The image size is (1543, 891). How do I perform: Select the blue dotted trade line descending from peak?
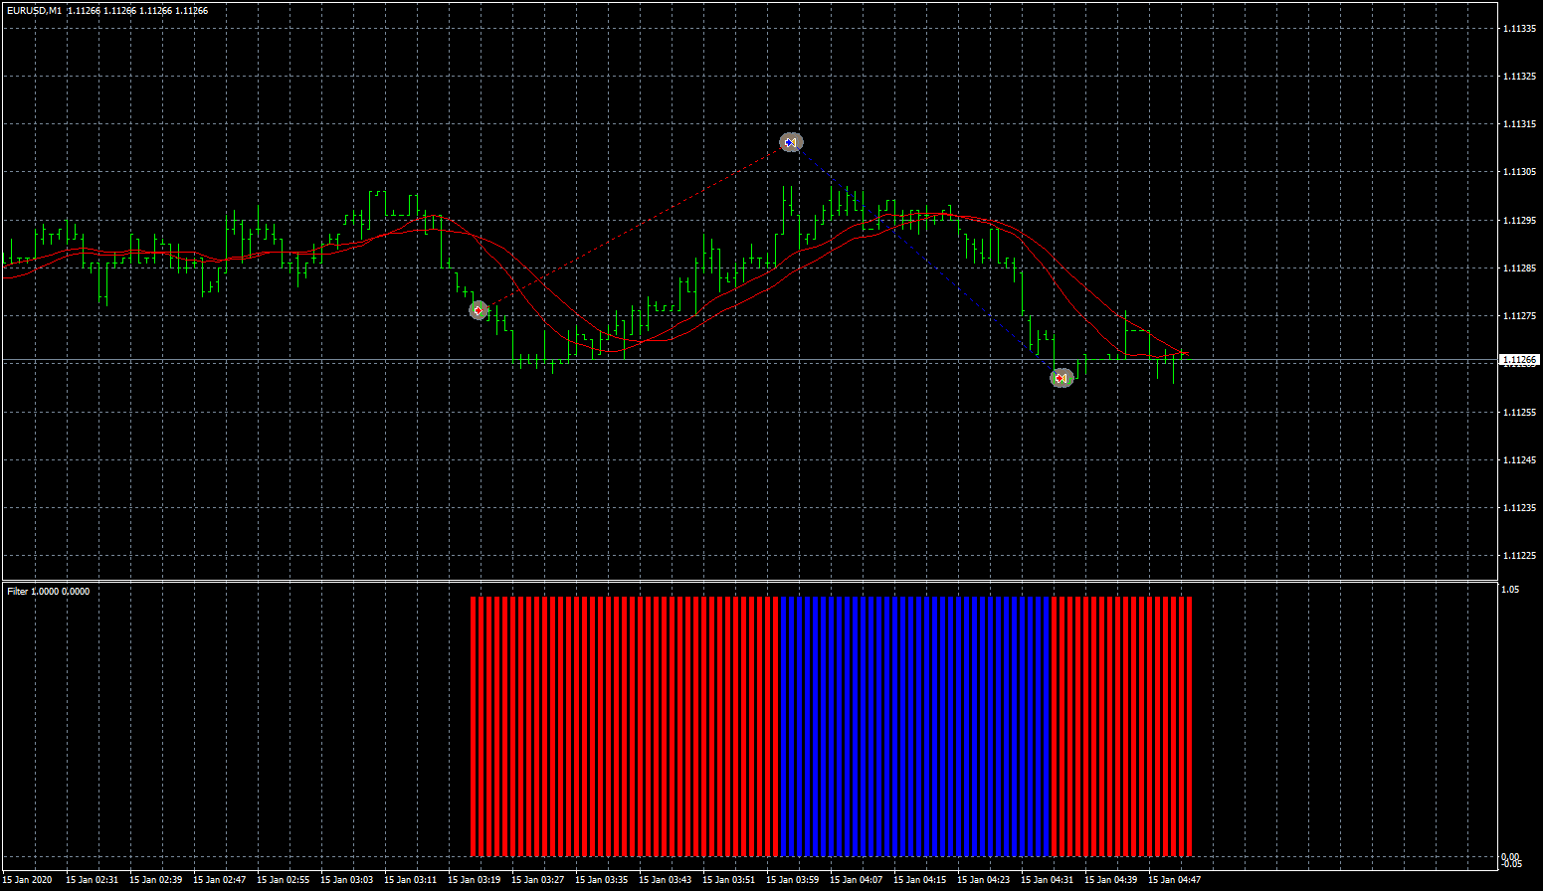point(925,261)
